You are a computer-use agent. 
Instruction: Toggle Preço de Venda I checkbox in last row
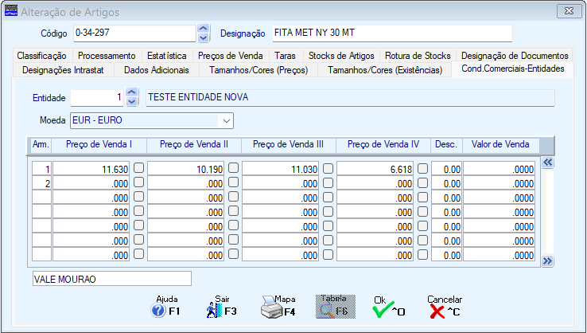[x=139, y=254]
